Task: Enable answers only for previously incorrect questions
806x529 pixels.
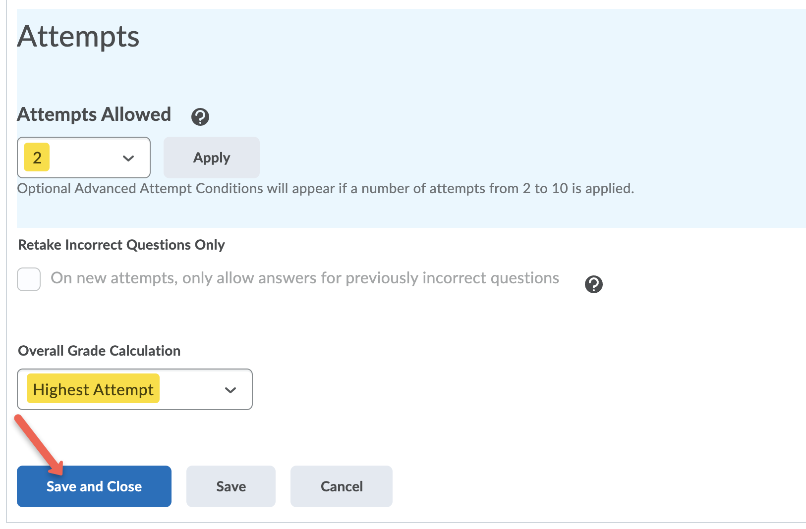Action: [28, 279]
